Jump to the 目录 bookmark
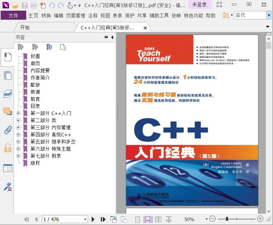 [35, 106]
